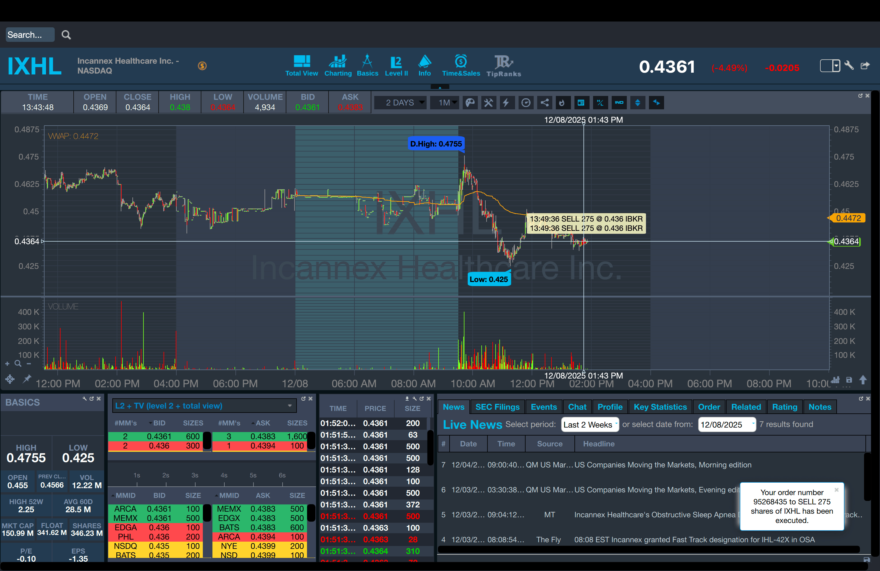Switch to the Key Statistics tab
The height and width of the screenshot is (571, 880).
[x=660, y=407]
